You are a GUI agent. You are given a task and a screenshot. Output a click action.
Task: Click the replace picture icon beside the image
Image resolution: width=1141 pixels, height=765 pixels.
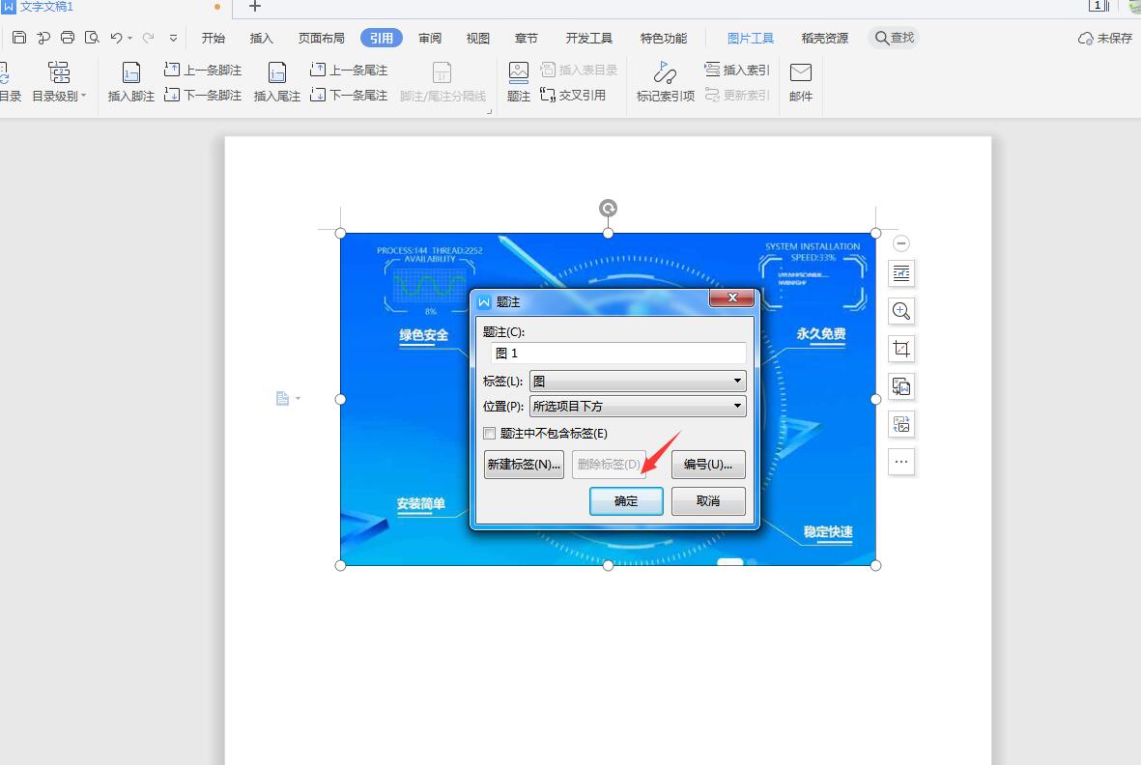(x=901, y=424)
